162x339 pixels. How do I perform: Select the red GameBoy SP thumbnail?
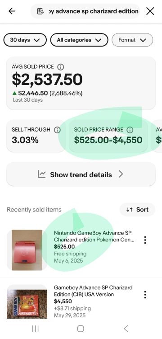coord(27,250)
